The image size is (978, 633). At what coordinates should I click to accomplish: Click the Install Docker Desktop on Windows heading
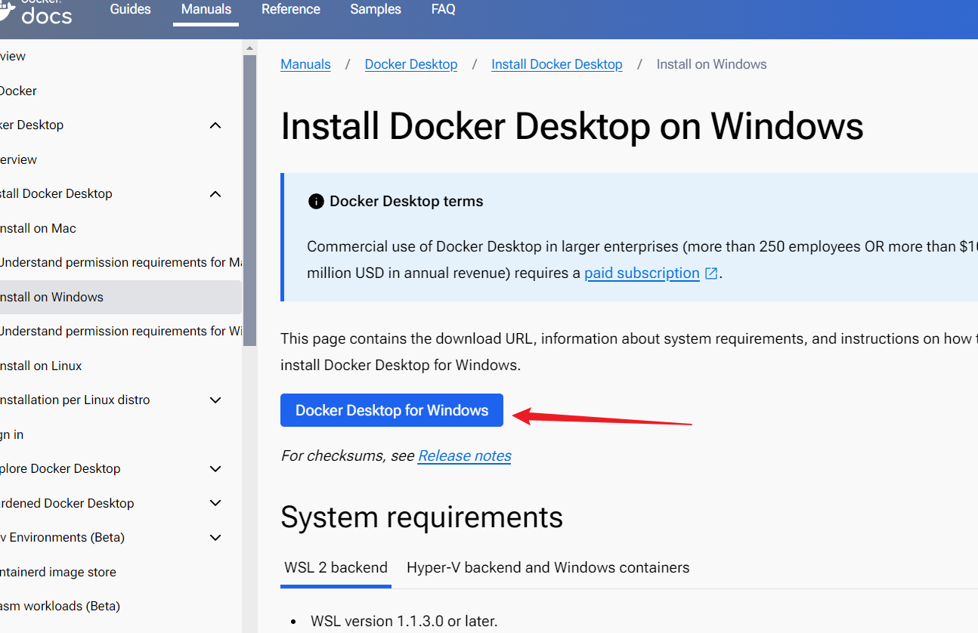tap(572, 126)
